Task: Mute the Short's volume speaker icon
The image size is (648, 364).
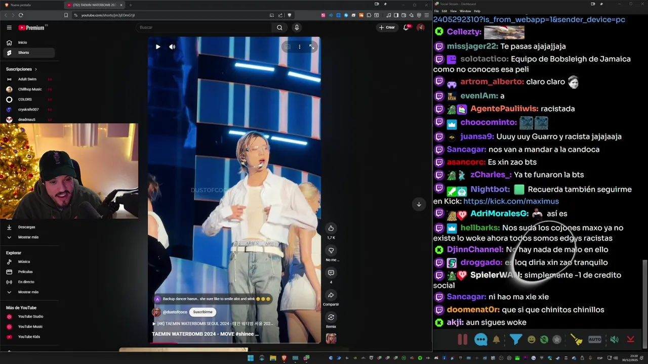Action: 172,47
